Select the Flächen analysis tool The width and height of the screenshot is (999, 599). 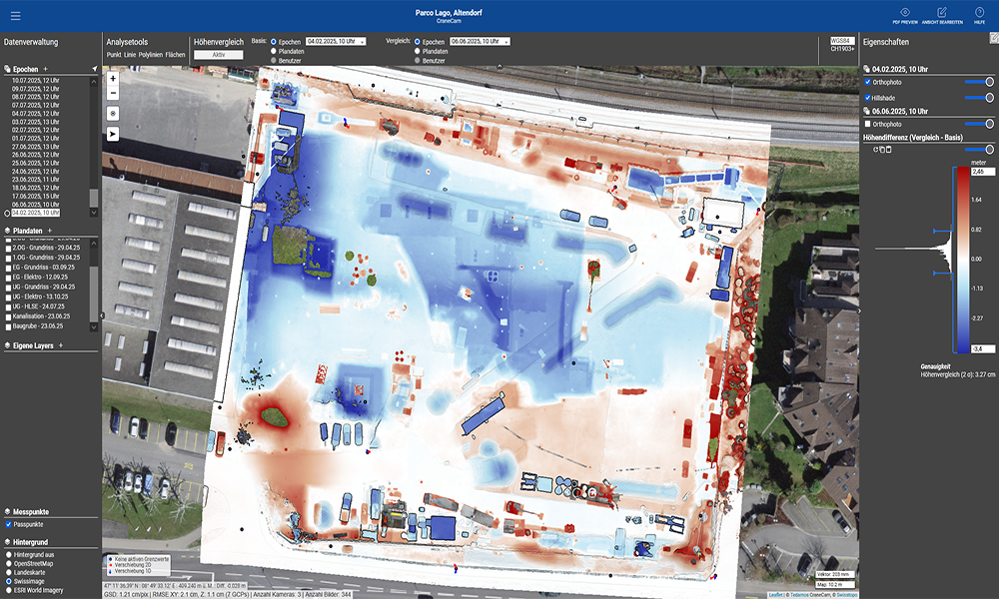tap(175, 54)
